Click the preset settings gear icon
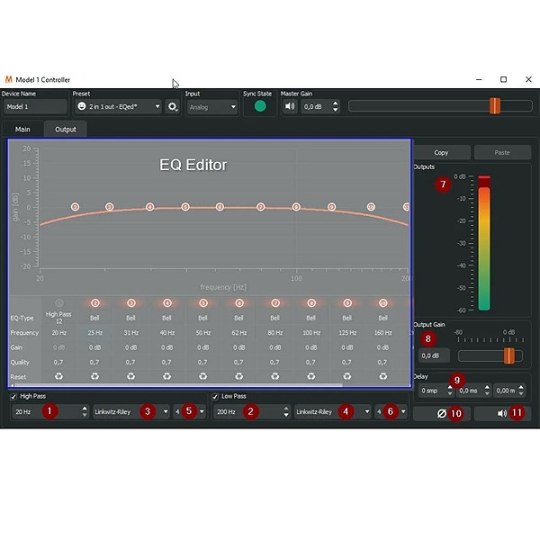This screenshot has height=540, width=540. 173,106
